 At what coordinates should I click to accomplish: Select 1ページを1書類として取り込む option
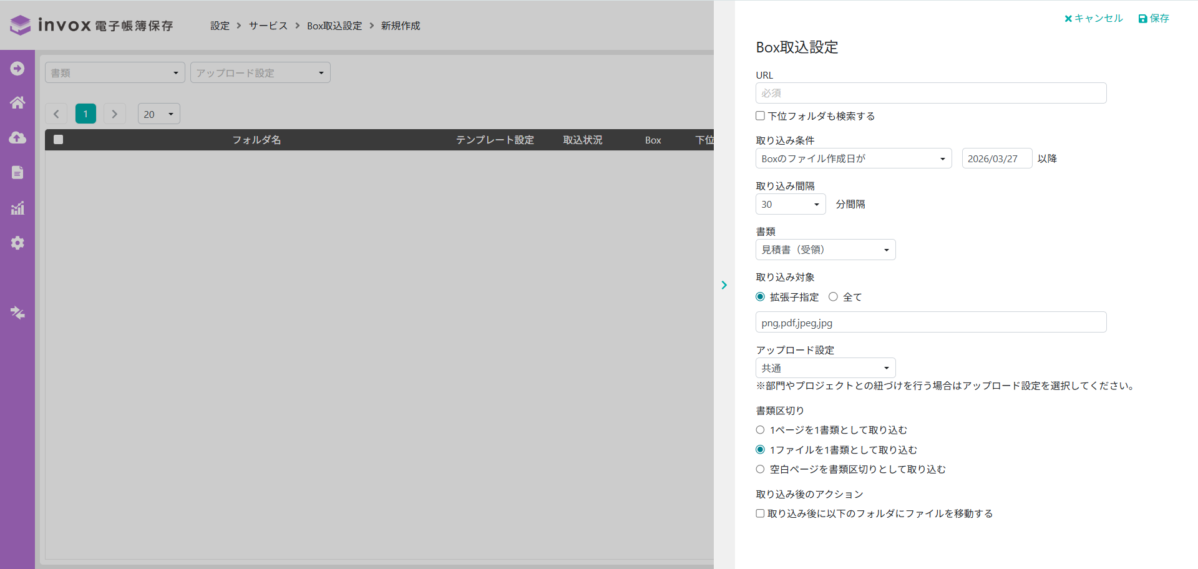(x=760, y=430)
